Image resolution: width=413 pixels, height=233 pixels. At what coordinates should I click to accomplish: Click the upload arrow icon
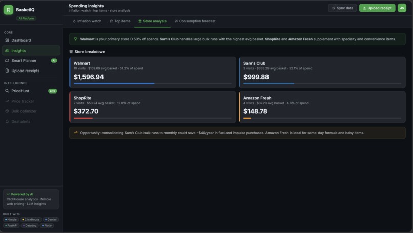(x=364, y=8)
